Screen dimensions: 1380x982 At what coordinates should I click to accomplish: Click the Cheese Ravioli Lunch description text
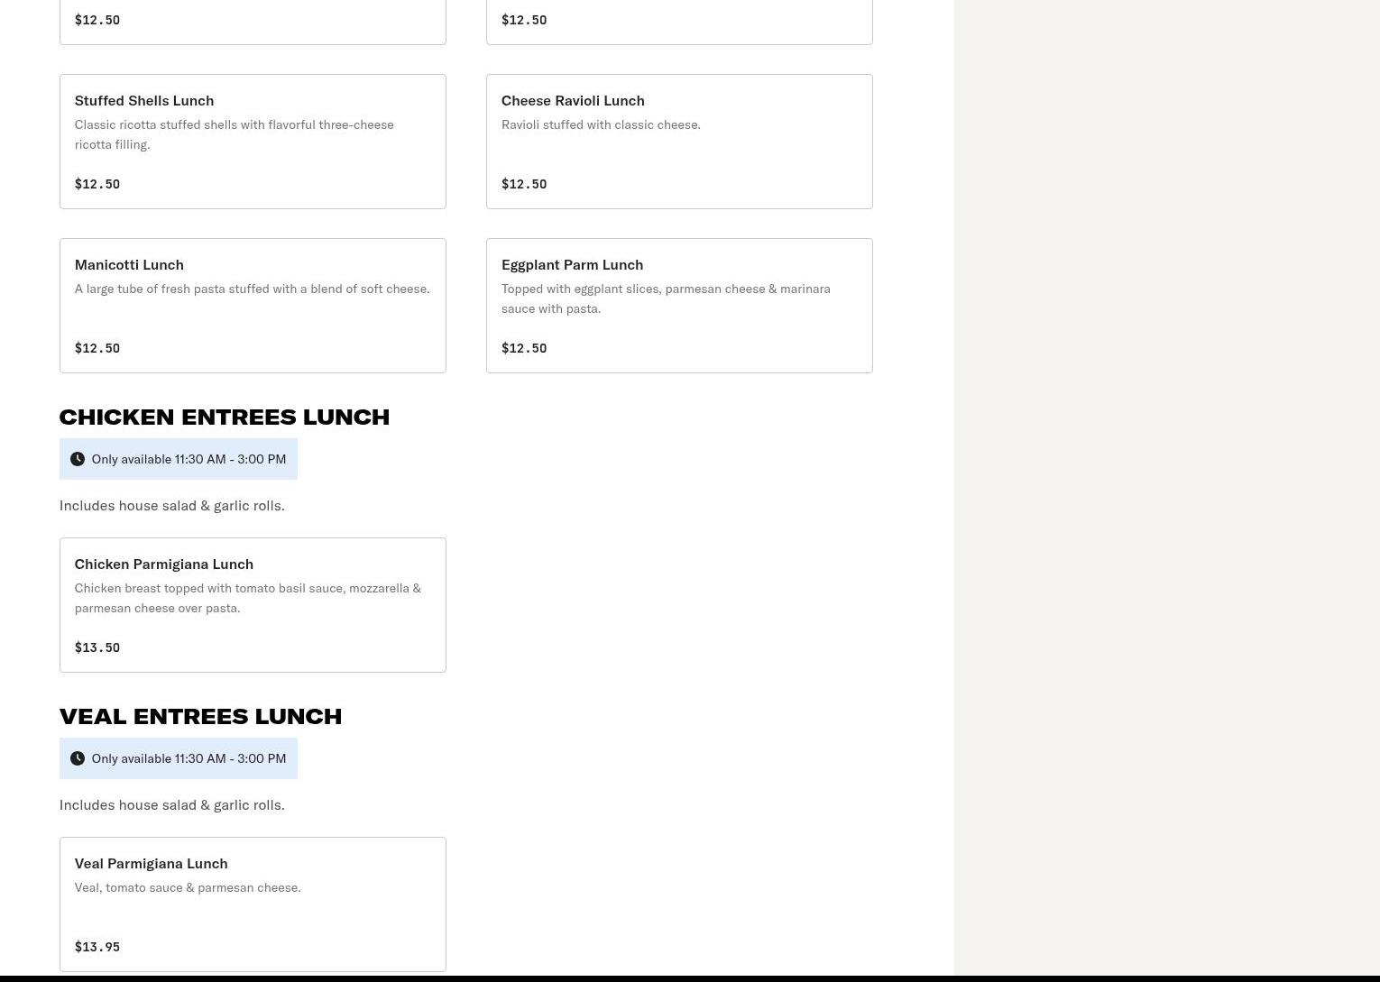pyautogui.click(x=600, y=124)
